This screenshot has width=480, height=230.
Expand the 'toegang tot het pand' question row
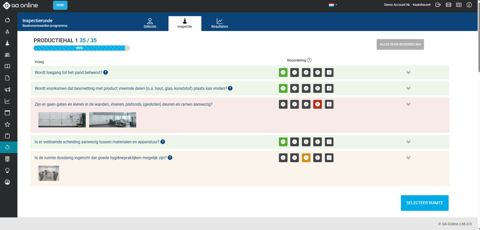pyautogui.click(x=408, y=72)
